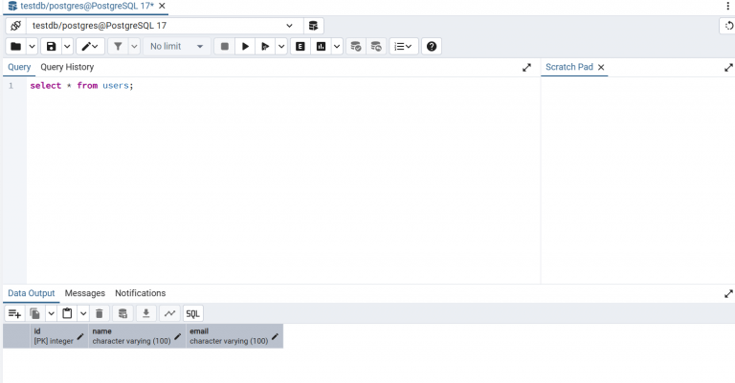Click the Commit database icon in toolbar
The width and height of the screenshot is (735, 383).
[356, 46]
